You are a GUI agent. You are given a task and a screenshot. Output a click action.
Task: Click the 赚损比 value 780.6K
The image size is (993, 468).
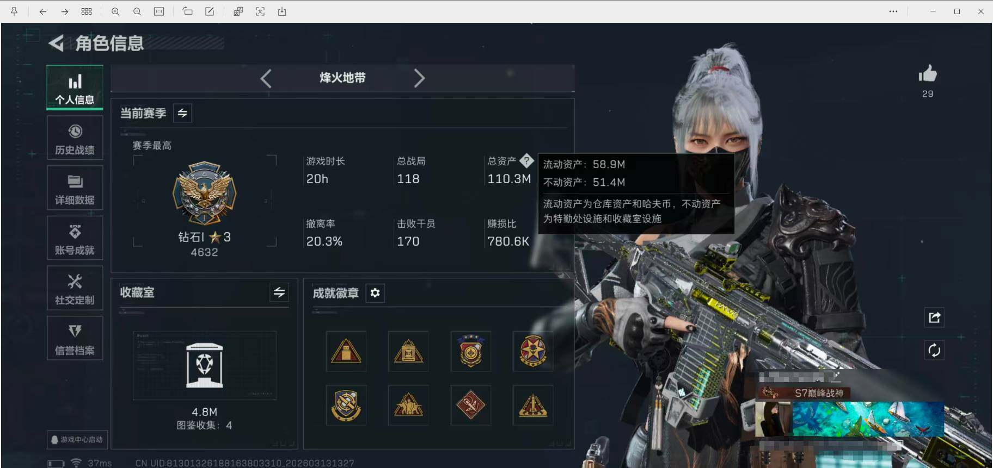click(508, 241)
